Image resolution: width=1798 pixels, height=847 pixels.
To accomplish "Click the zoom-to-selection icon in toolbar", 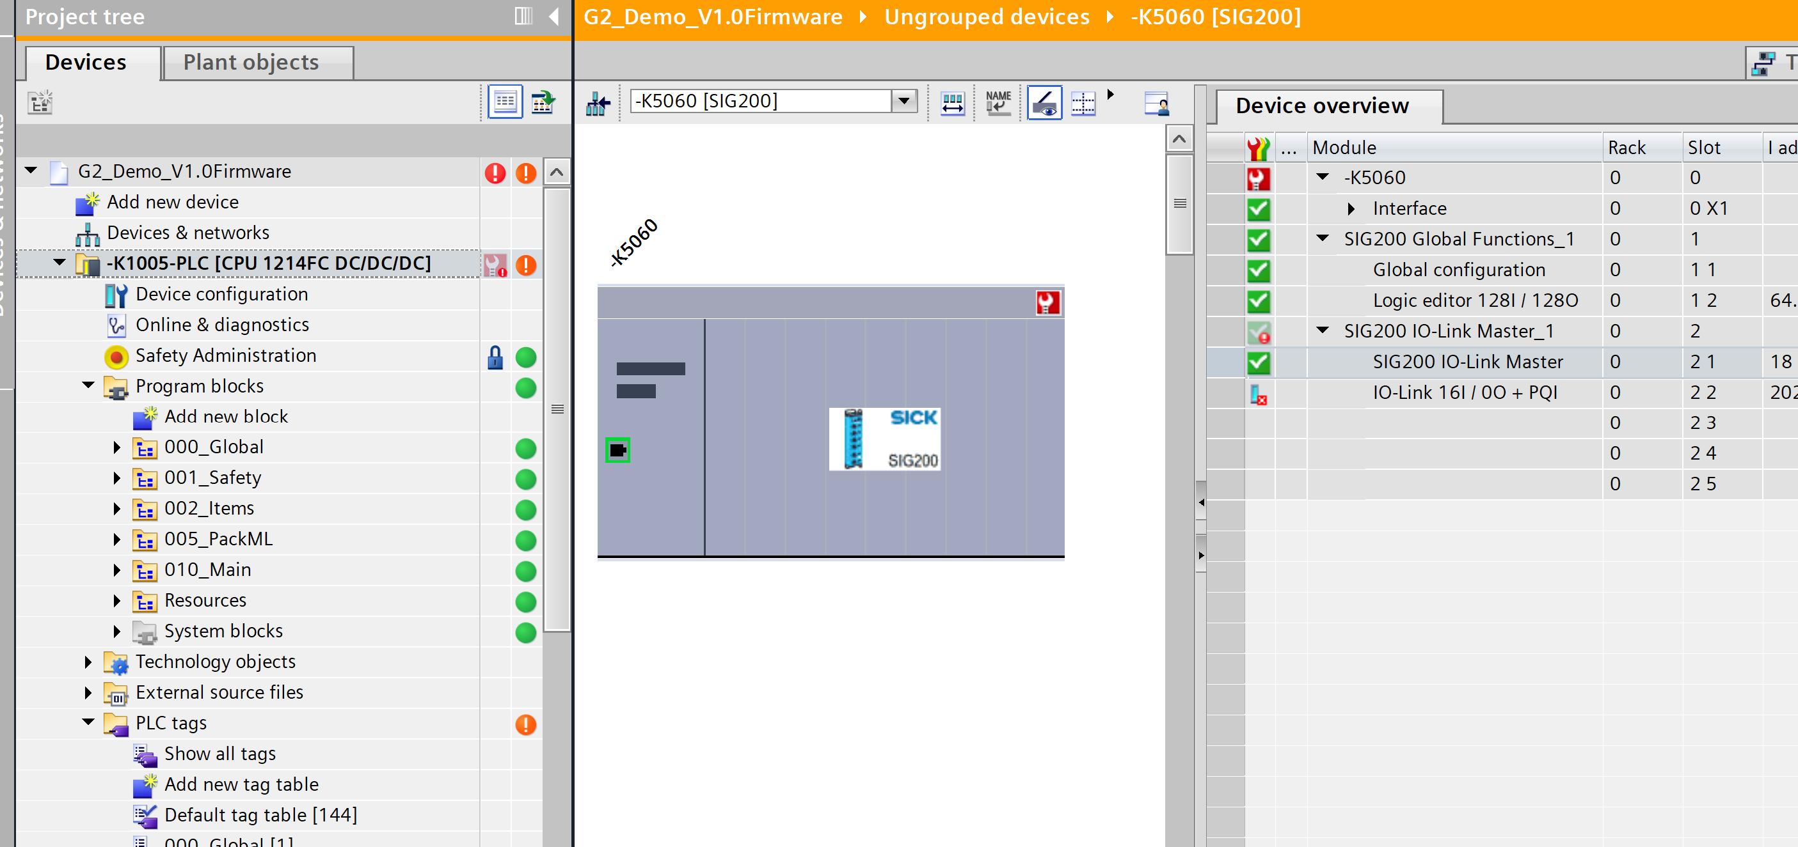I will point(1157,103).
